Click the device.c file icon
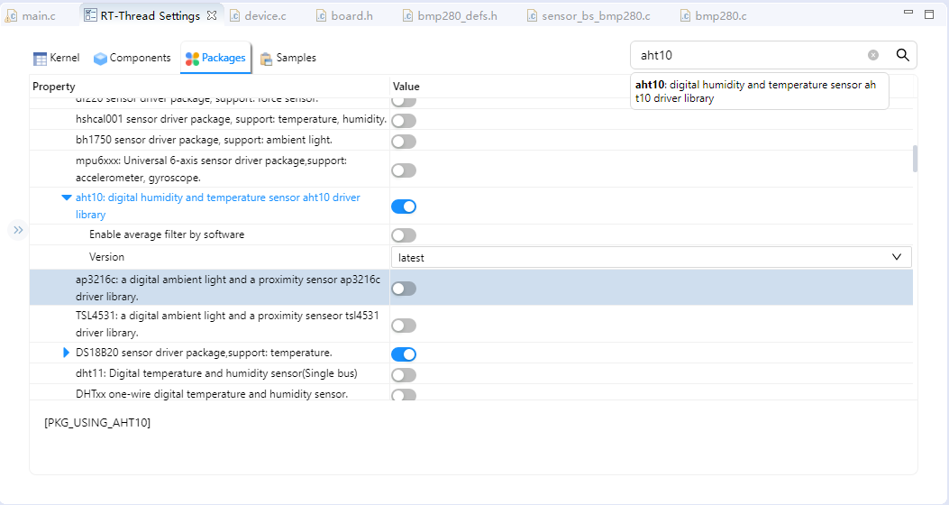Viewport: 949px width, 505px height. pyautogui.click(x=235, y=16)
